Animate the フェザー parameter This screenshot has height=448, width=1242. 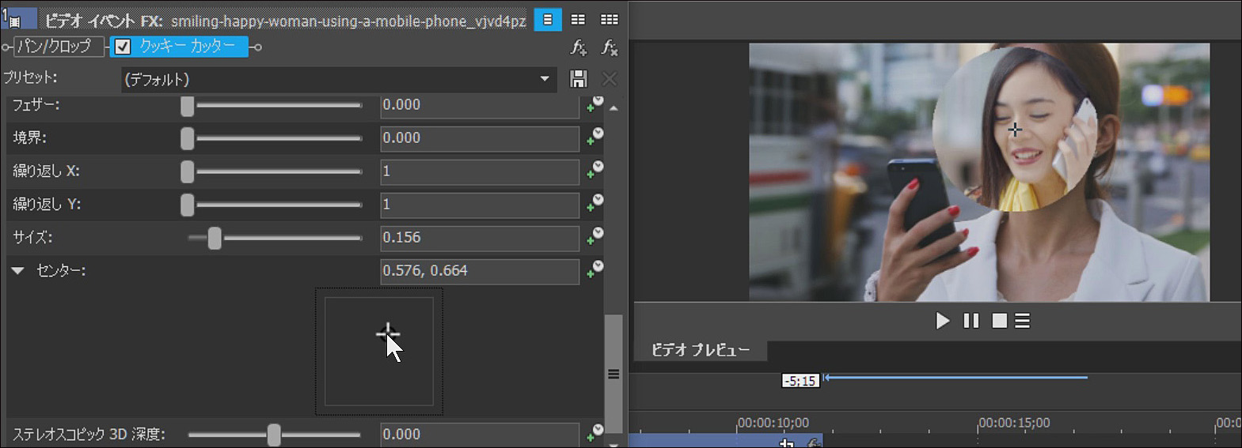click(594, 105)
